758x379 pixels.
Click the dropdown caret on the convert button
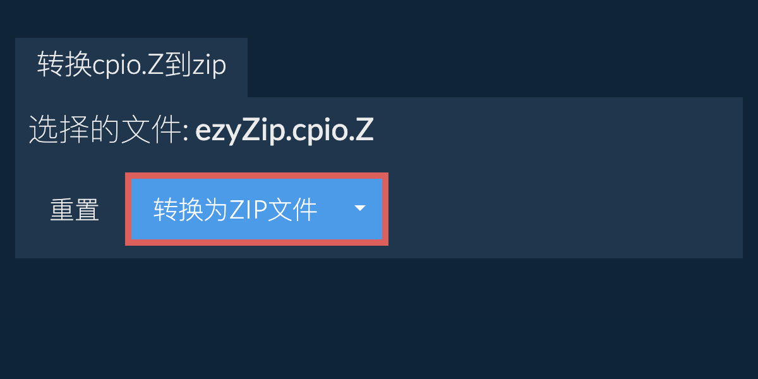(360, 208)
